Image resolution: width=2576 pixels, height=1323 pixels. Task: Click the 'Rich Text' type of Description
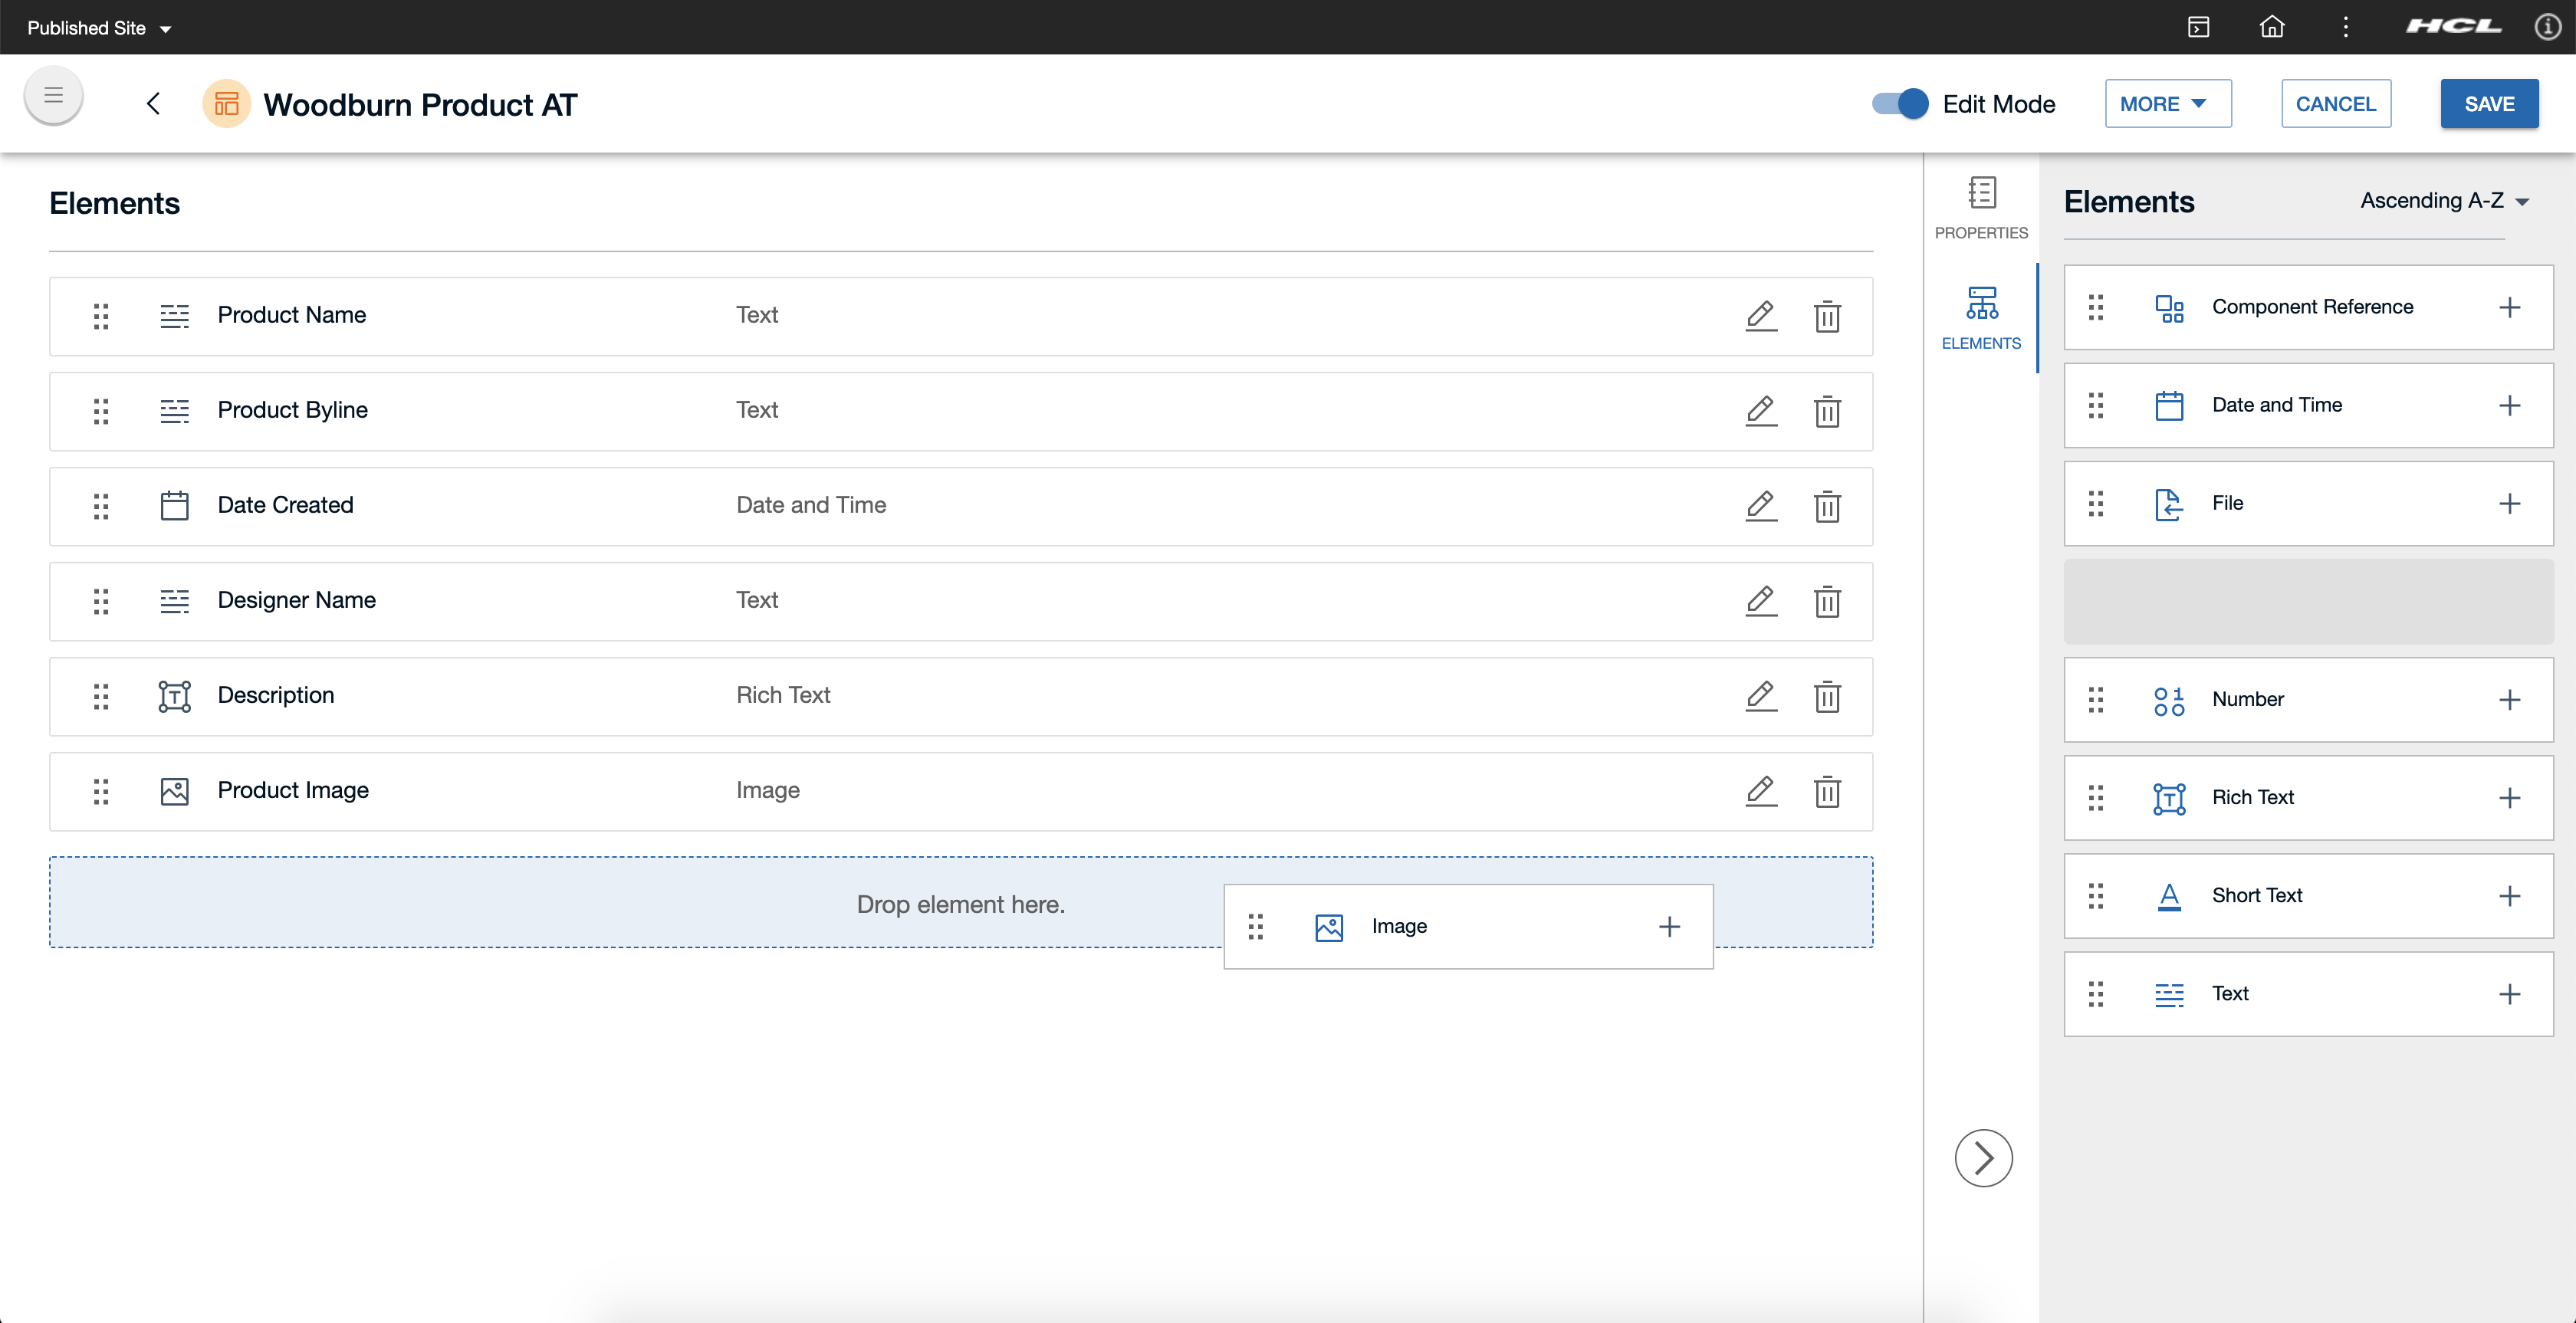(x=784, y=695)
